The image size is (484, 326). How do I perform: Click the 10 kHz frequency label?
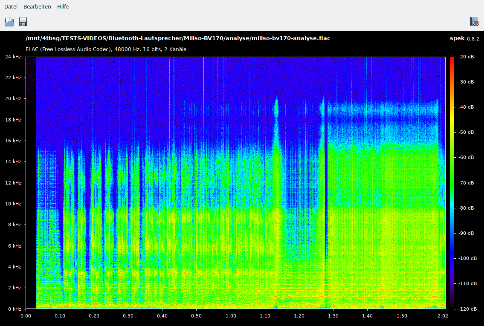(x=13, y=204)
